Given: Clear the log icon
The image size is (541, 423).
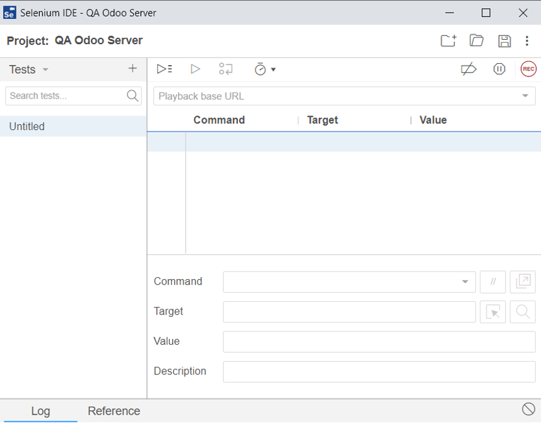Looking at the screenshot, I should (x=528, y=409).
